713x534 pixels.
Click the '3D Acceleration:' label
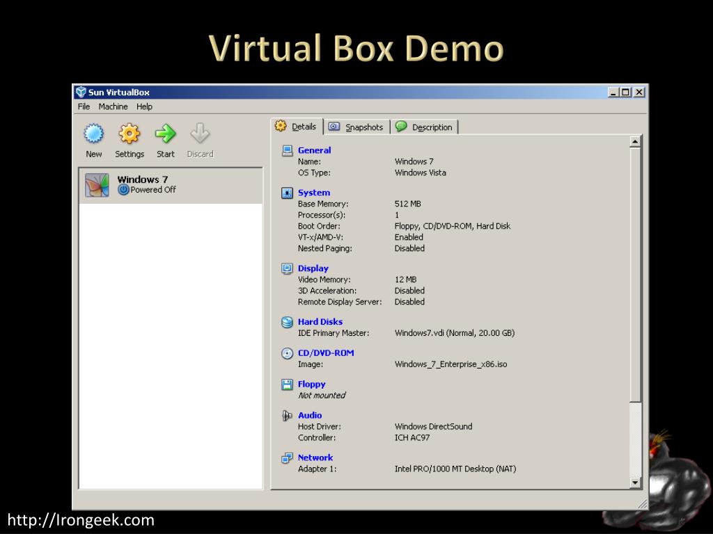point(327,291)
